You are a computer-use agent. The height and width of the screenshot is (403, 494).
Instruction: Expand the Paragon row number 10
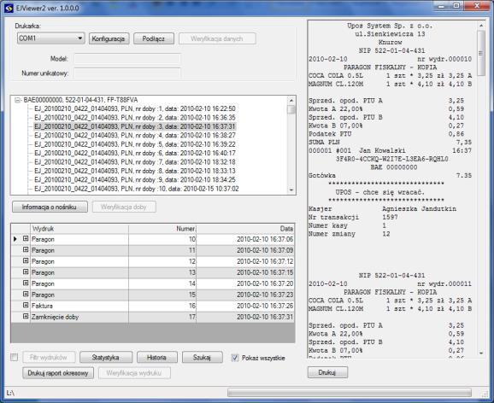pos(26,239)
